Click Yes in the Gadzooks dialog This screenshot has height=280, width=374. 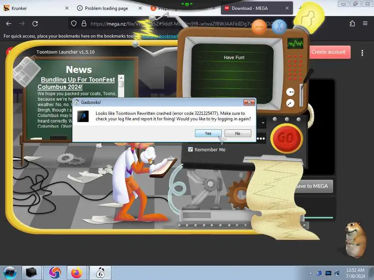point(208,133)
